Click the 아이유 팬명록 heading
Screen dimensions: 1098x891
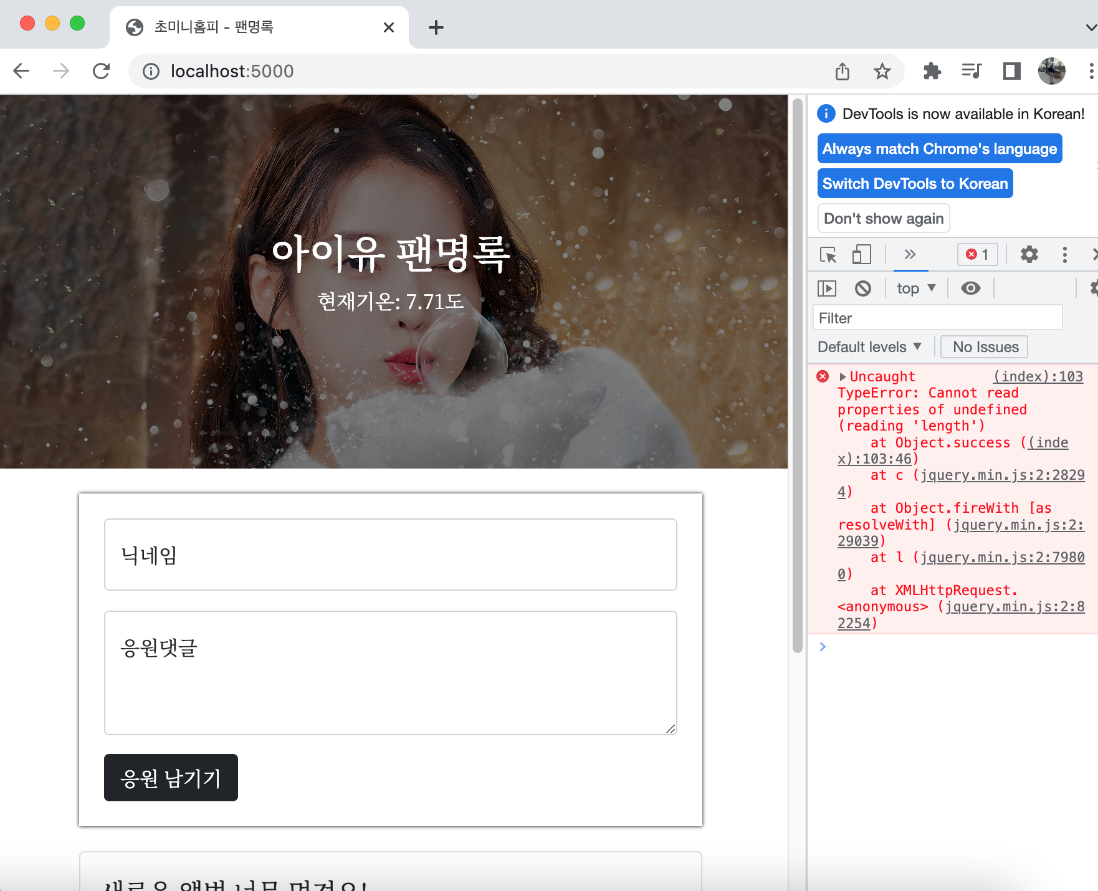391,254
